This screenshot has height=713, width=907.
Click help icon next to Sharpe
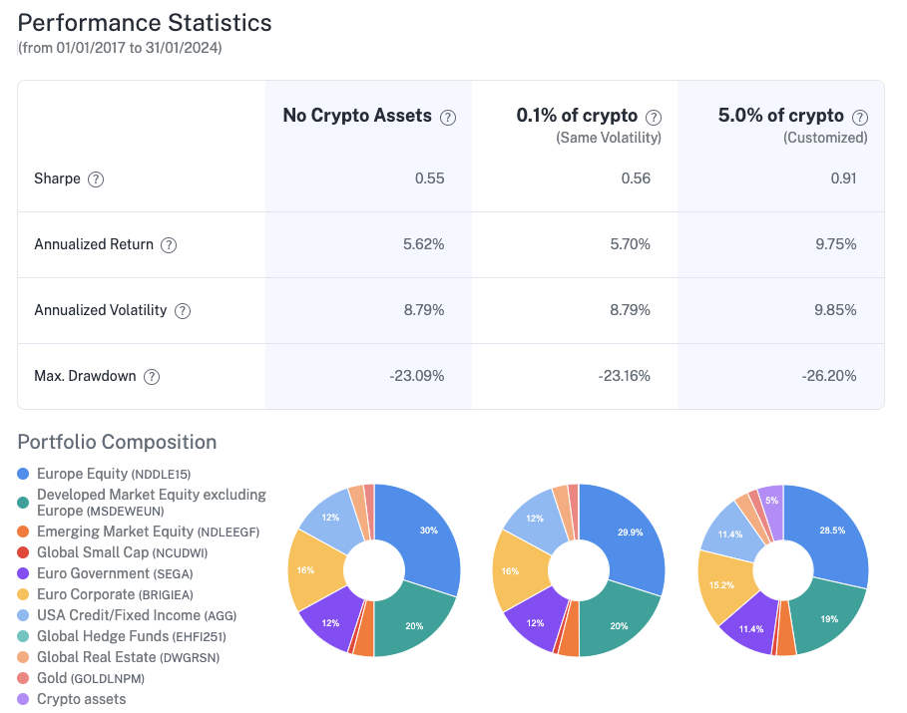point(96,179)
